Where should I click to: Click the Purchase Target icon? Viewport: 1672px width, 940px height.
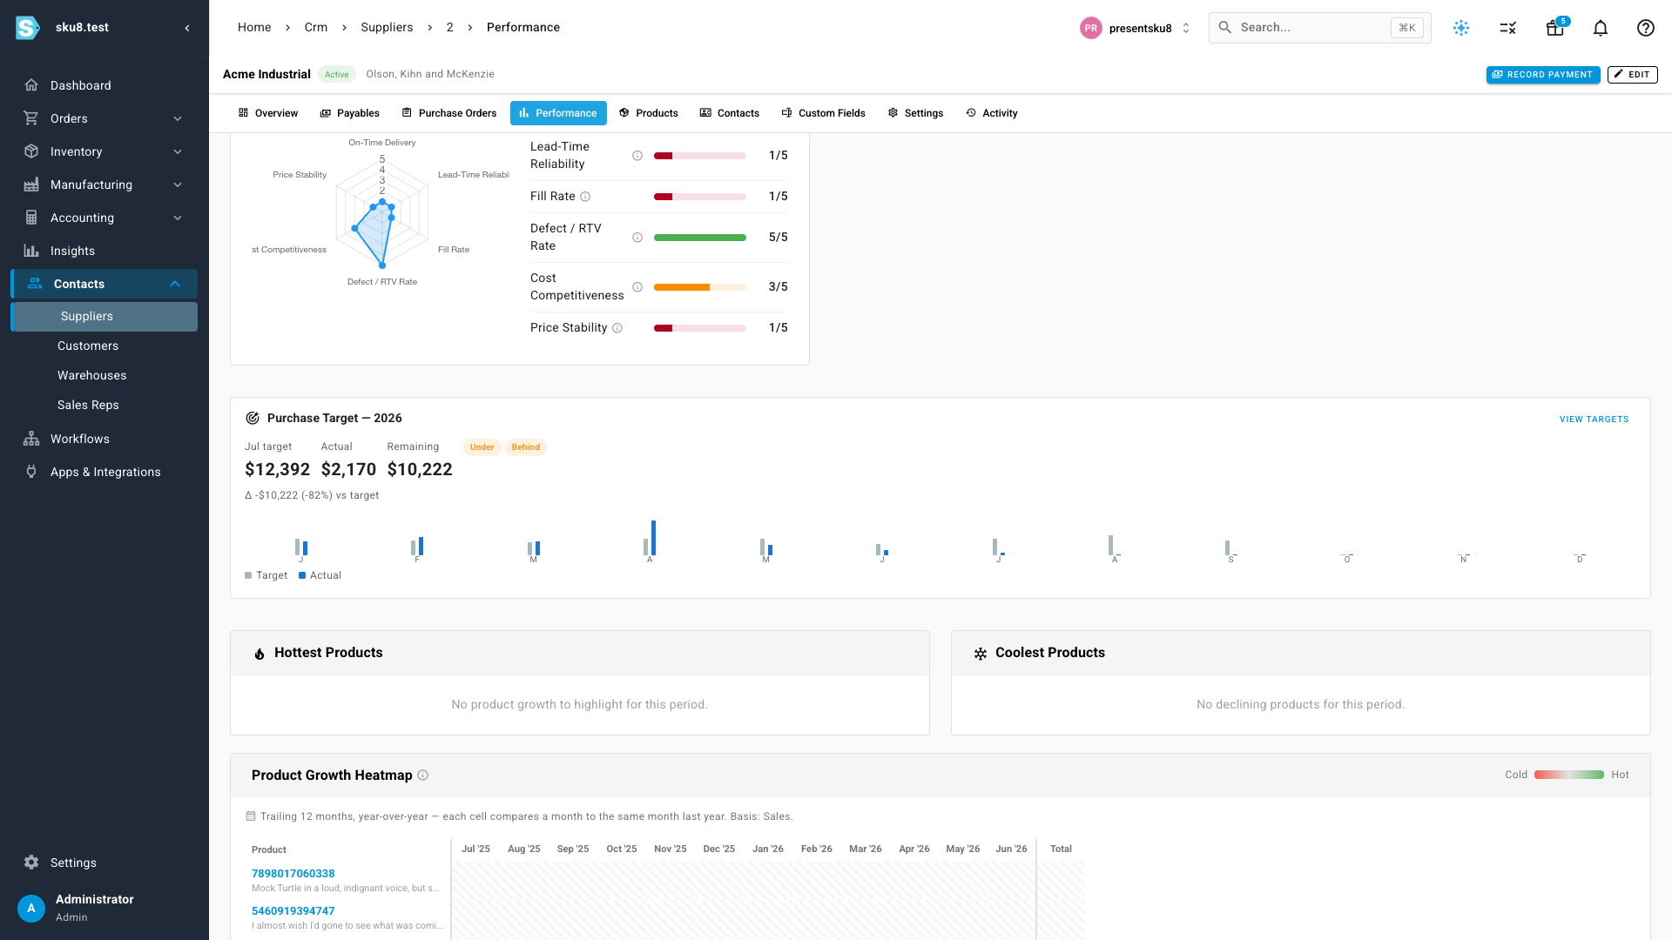pyautogui.click(x=253, y=418)
